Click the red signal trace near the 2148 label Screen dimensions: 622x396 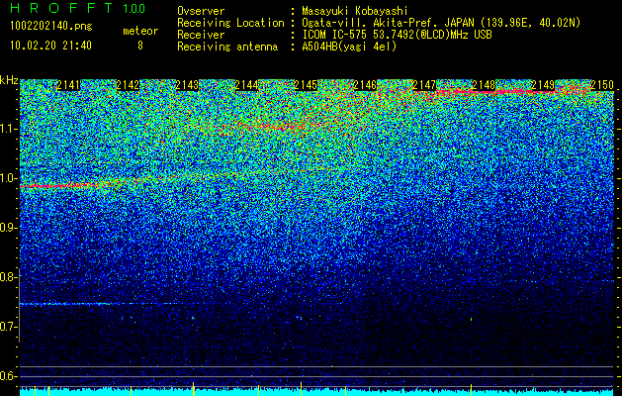(495, 92)
